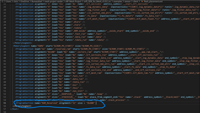Image resolution: width=200 pixels, height=113 pixels.
Task: Select line number 24 in the gutter
Action: pyautogui.click(x=5, y=10)
